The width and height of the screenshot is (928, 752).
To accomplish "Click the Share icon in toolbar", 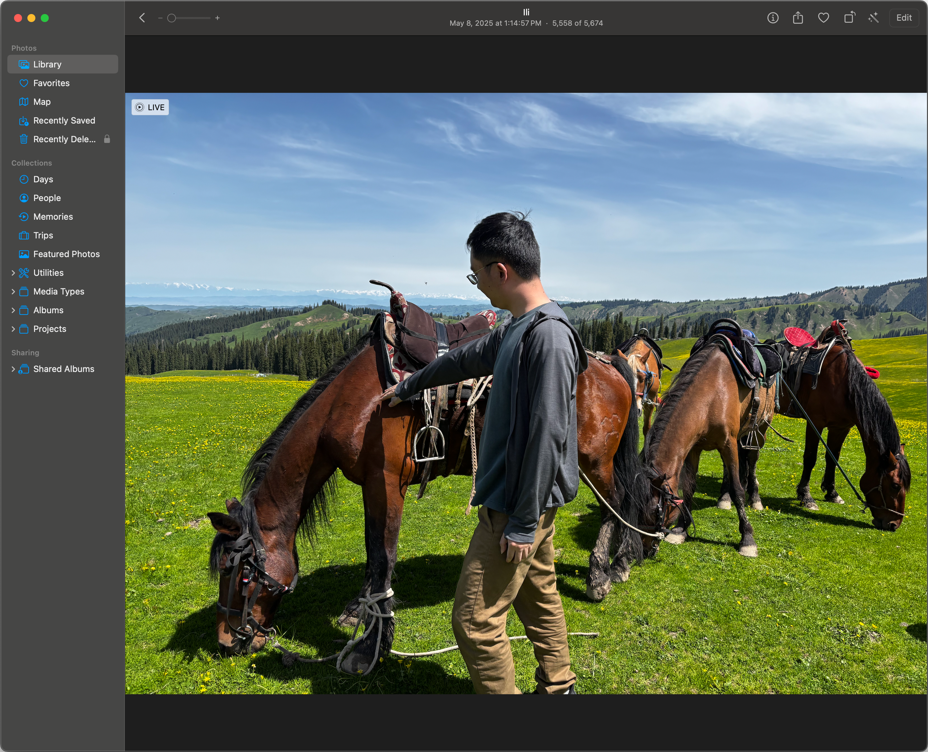I will click(798, 18).
